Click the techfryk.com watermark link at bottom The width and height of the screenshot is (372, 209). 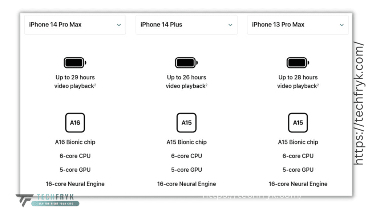(x=252, y=196)
